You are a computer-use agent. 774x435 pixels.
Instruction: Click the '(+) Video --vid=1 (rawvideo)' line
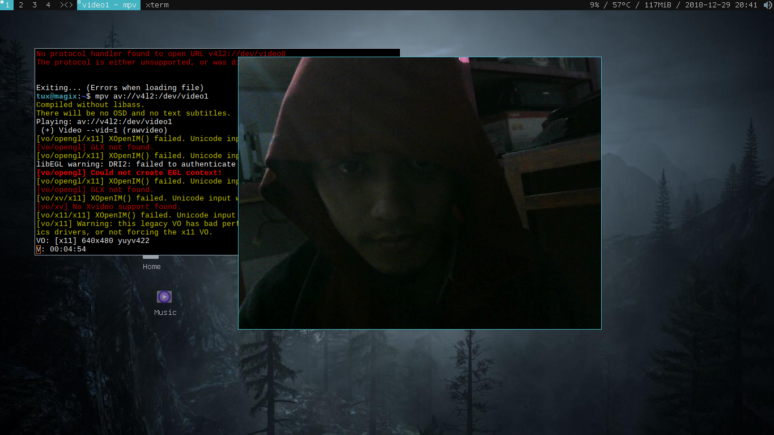click(104, 130)
